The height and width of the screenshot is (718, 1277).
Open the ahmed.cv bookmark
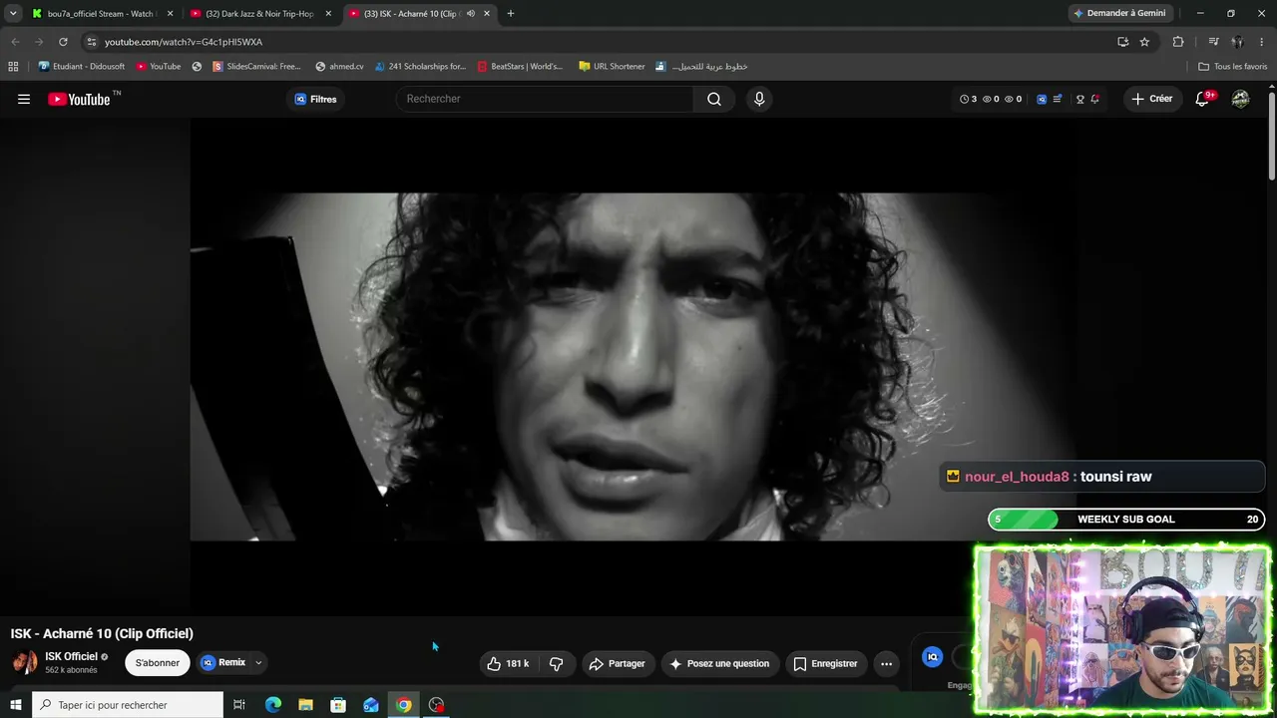339,67
